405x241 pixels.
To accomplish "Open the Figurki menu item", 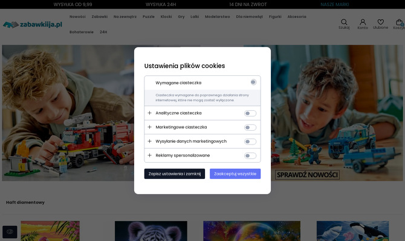I will [x=275, y=17].
